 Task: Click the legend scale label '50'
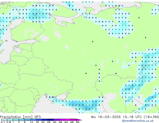pos(77,122)
